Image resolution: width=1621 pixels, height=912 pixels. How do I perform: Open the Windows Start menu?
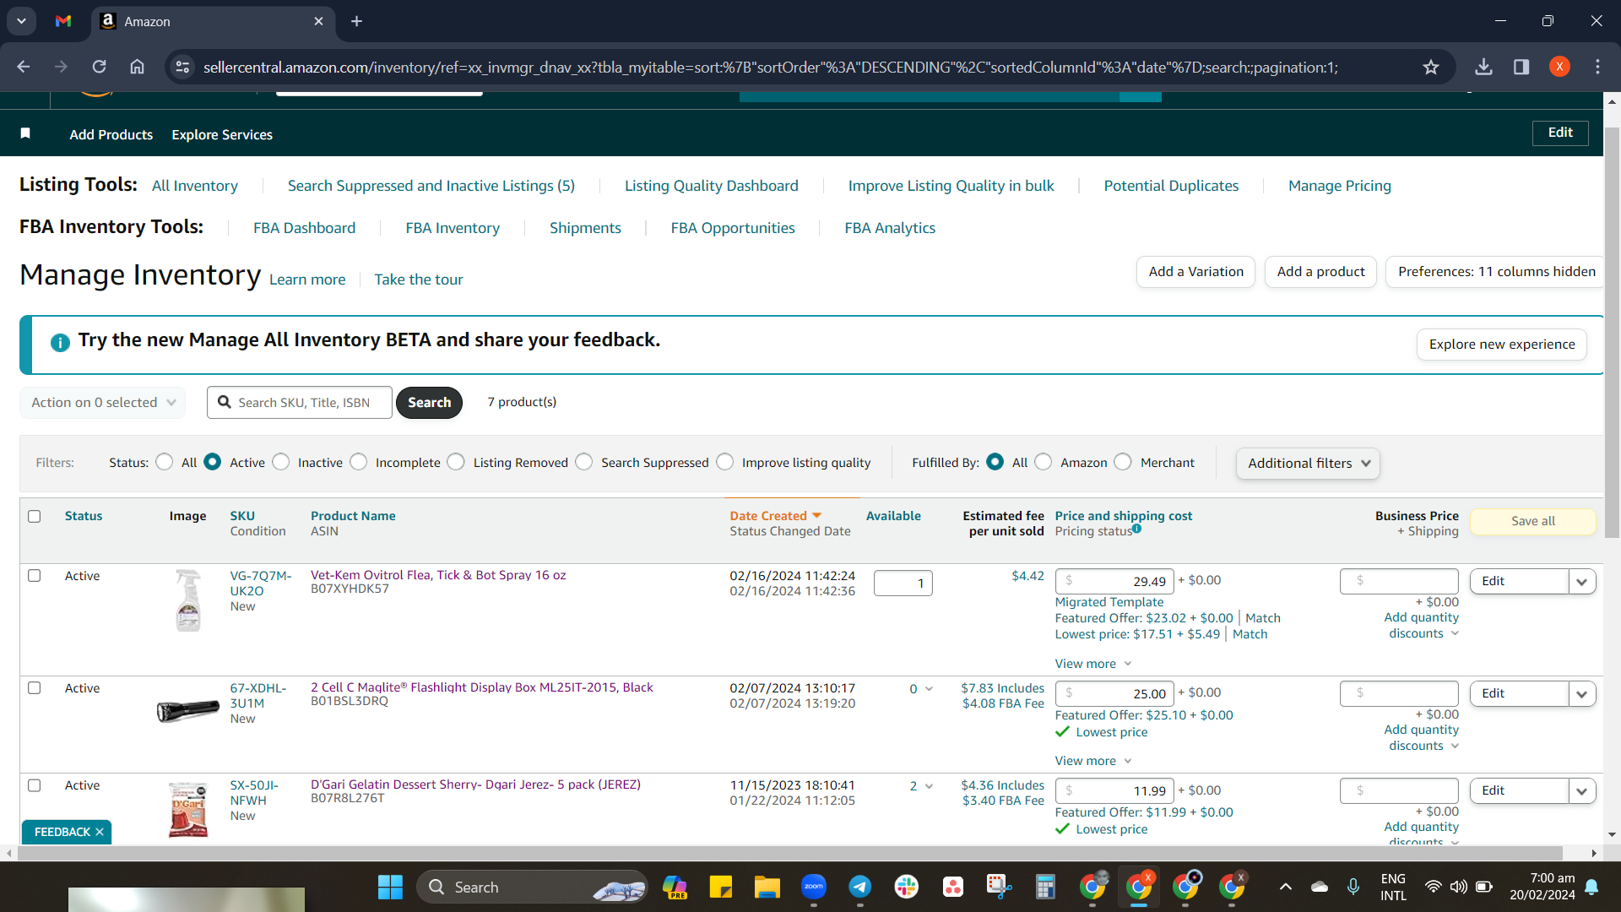(x=390, y=887)
